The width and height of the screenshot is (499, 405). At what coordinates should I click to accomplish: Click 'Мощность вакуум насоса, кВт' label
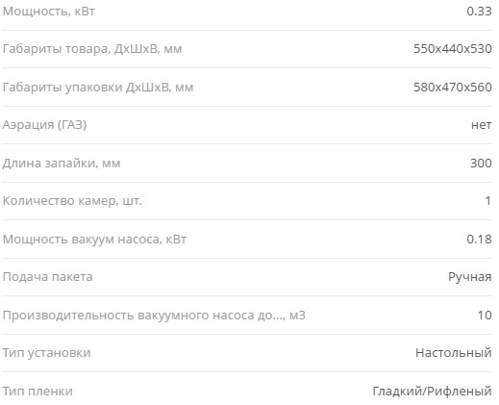[94, 240]
